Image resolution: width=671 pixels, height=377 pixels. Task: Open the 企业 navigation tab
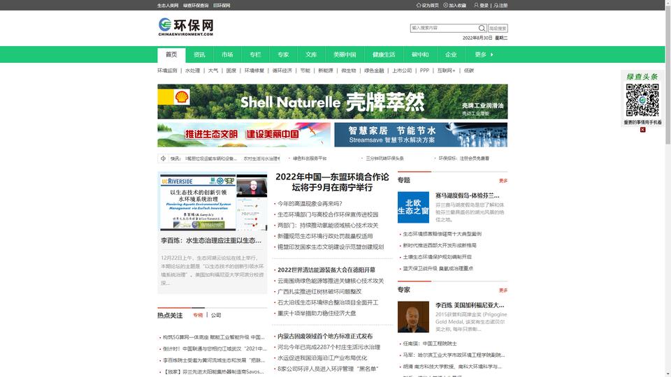point(451,54)
